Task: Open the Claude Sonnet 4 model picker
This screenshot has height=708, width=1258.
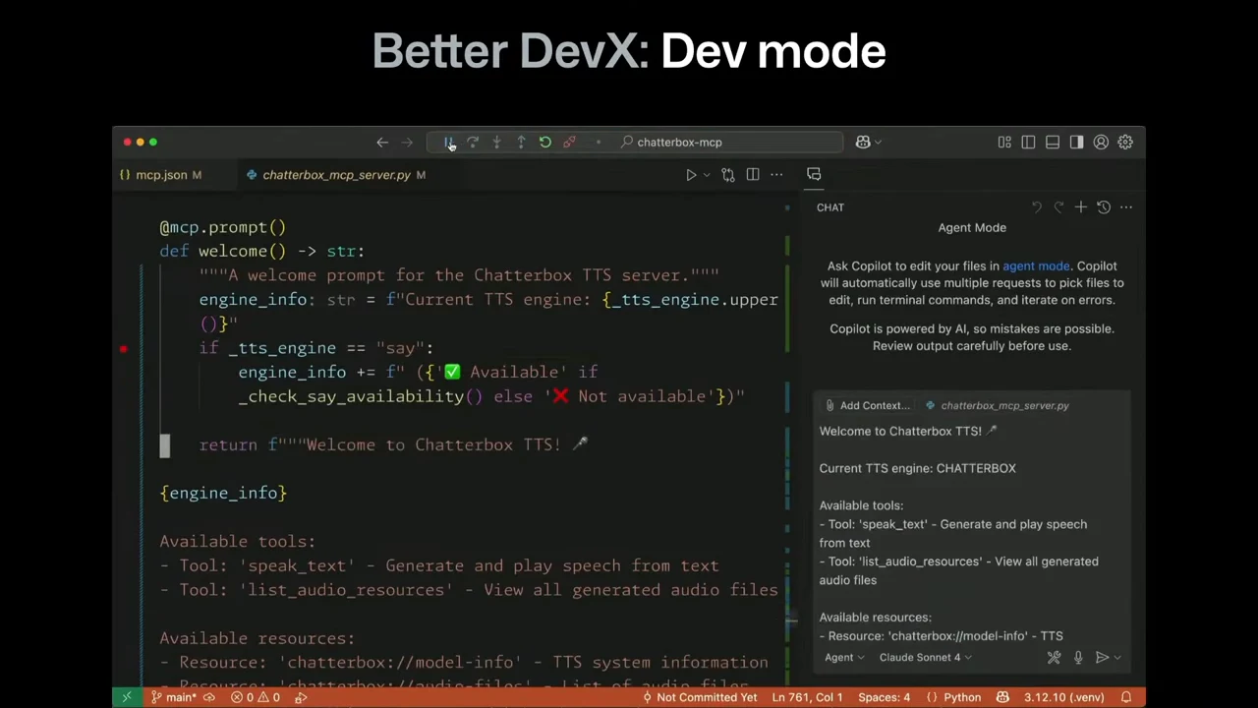Action: point(925,657)
